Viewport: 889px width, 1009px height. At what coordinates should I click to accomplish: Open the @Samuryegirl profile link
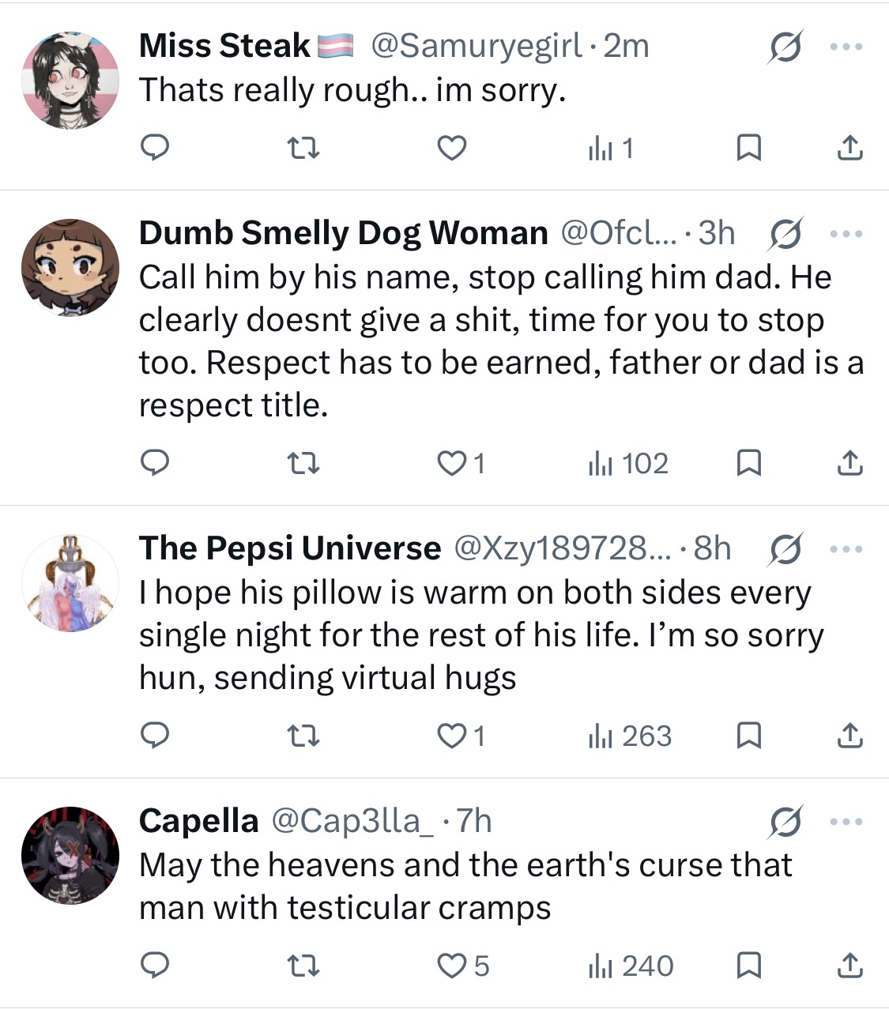(x=477, y=46)
